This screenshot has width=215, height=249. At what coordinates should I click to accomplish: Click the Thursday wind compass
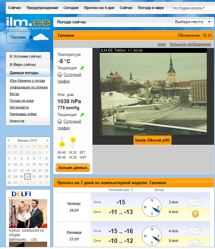pos(152,207)
